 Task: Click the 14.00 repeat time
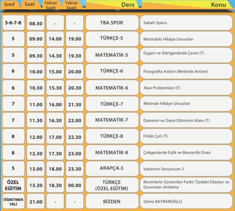click(55, 39)
